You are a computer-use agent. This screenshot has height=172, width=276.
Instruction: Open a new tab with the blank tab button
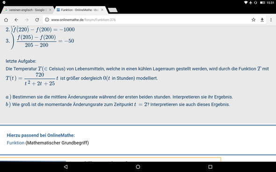113,10
